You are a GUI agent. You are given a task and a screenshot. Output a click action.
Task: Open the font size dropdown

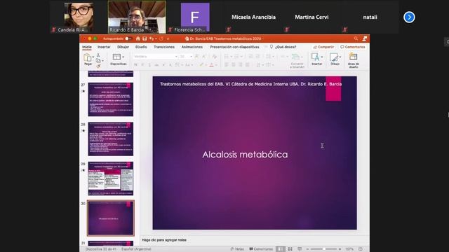click(x=191, y=57)
